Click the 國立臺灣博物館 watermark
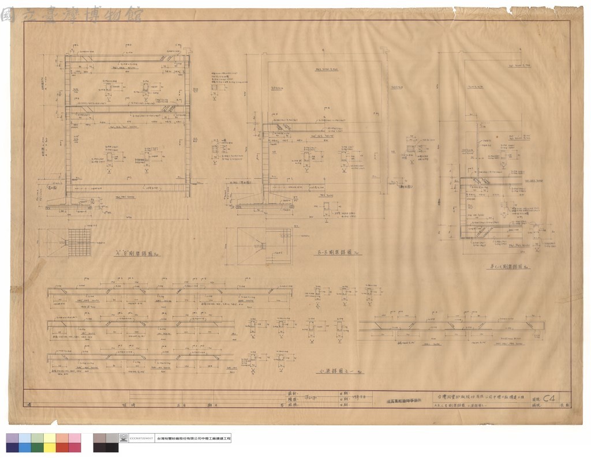 [72, 14]
